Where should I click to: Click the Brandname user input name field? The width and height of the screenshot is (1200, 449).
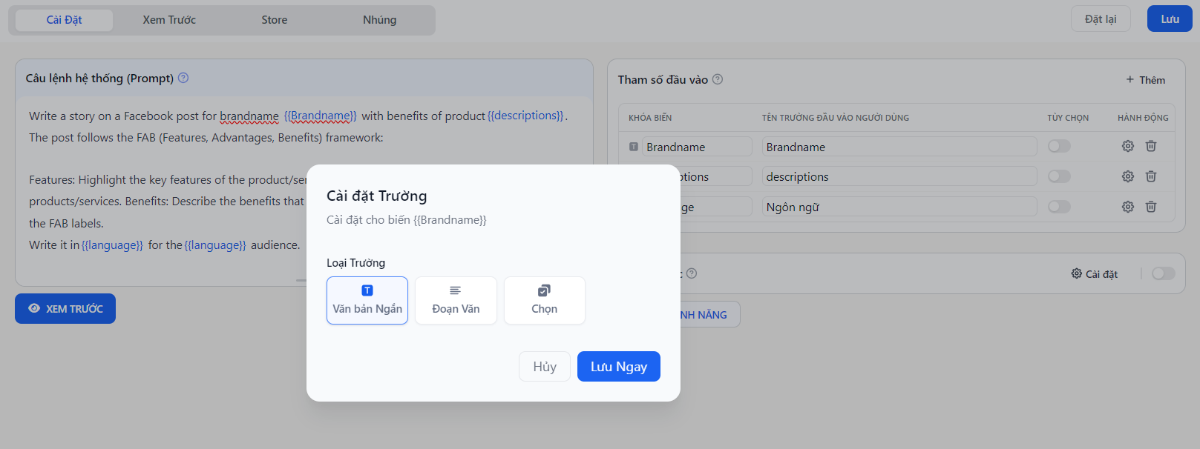point(899,147)
